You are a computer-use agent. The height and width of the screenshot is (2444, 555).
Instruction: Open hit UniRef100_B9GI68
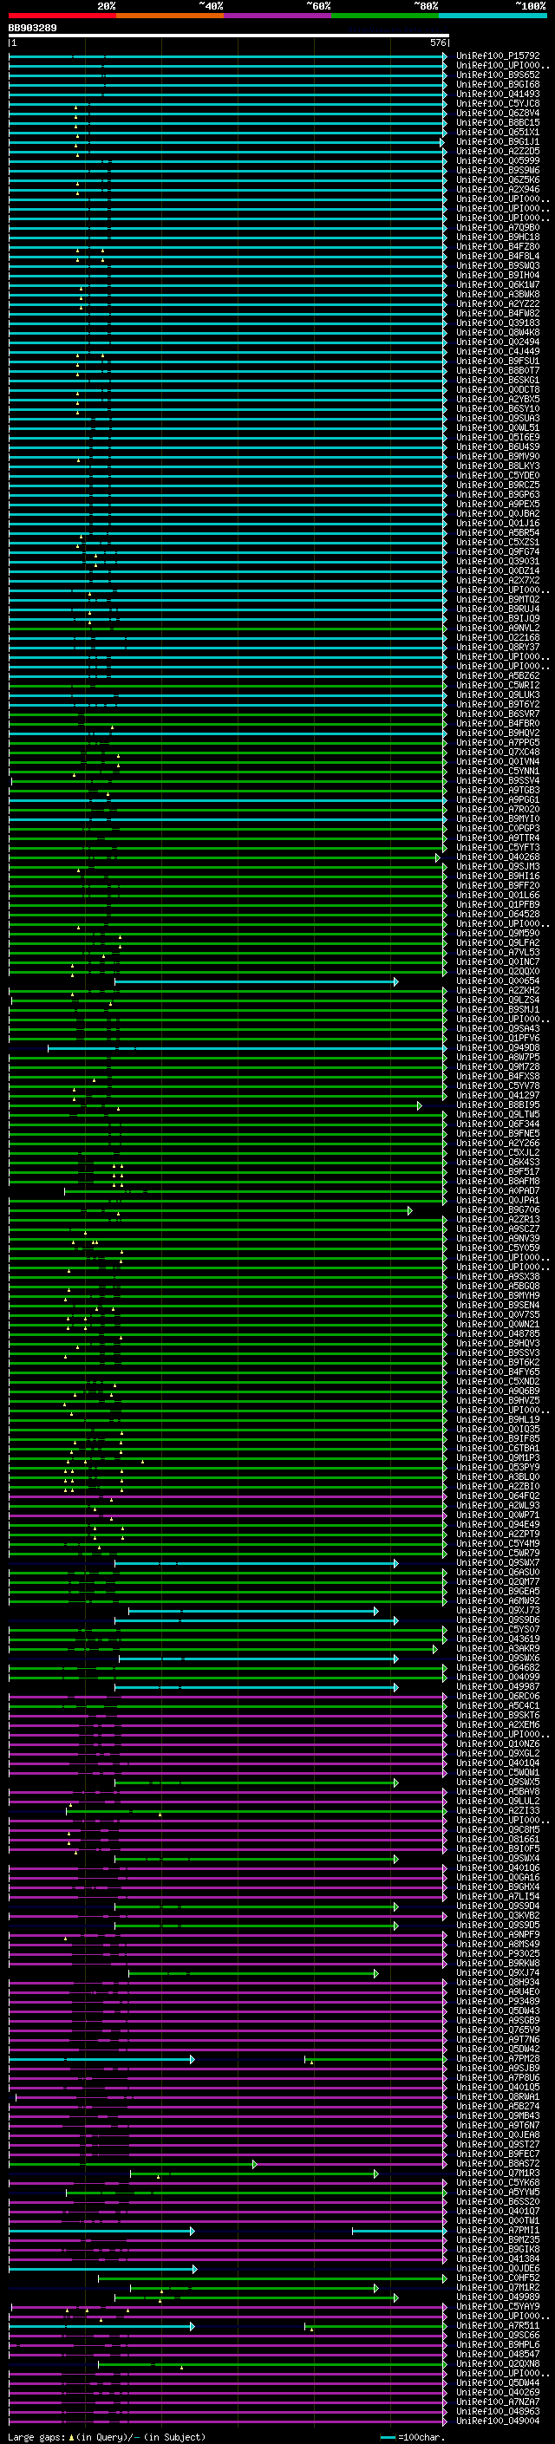[x=498, y=84]
